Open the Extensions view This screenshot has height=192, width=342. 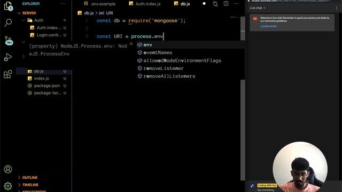pos(8,74)
